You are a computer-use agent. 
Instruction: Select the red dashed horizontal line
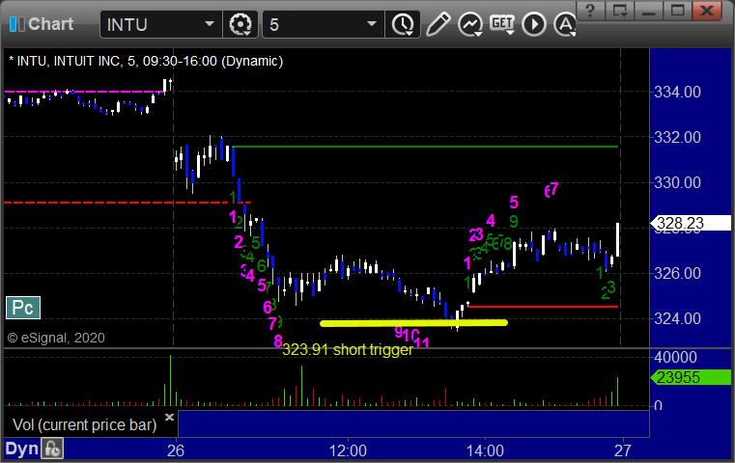[127, 203]
